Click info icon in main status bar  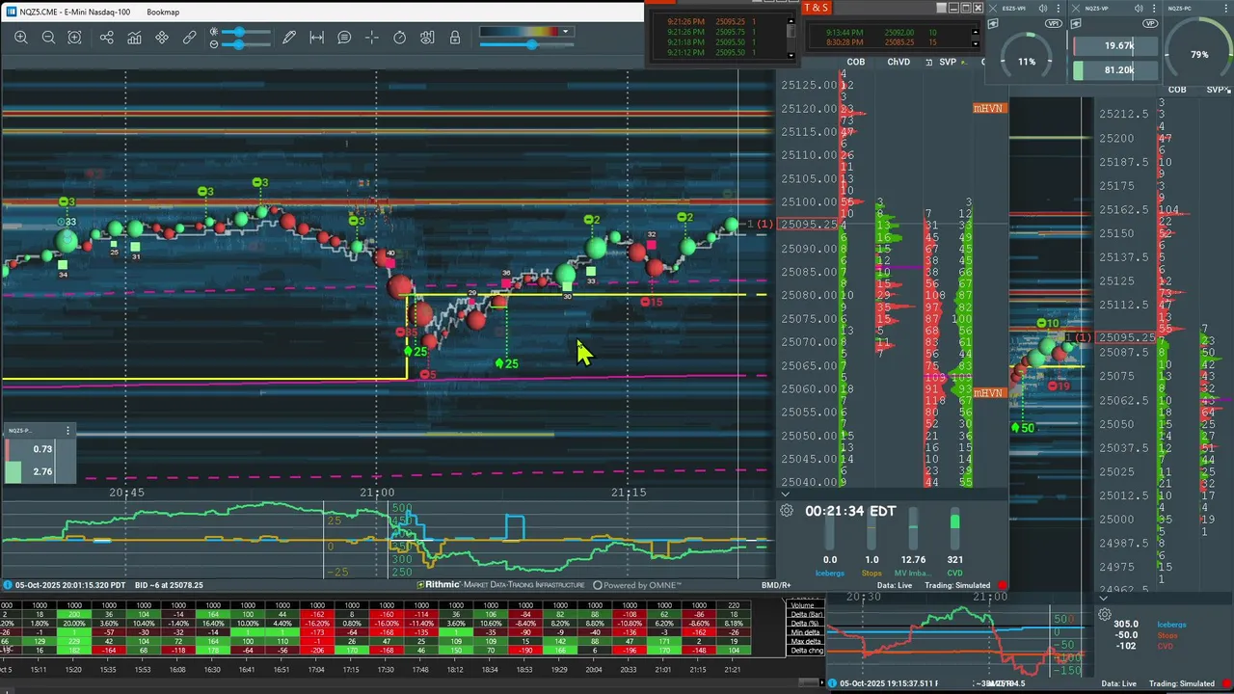[x=8, y=585]
